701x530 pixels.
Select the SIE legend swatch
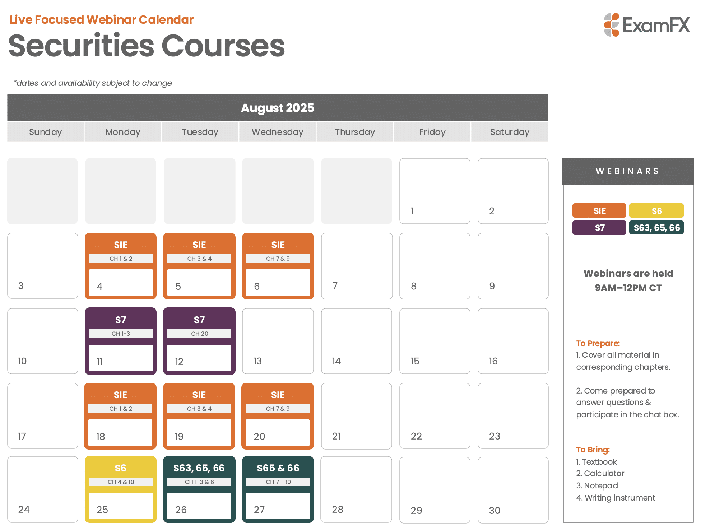599,211
